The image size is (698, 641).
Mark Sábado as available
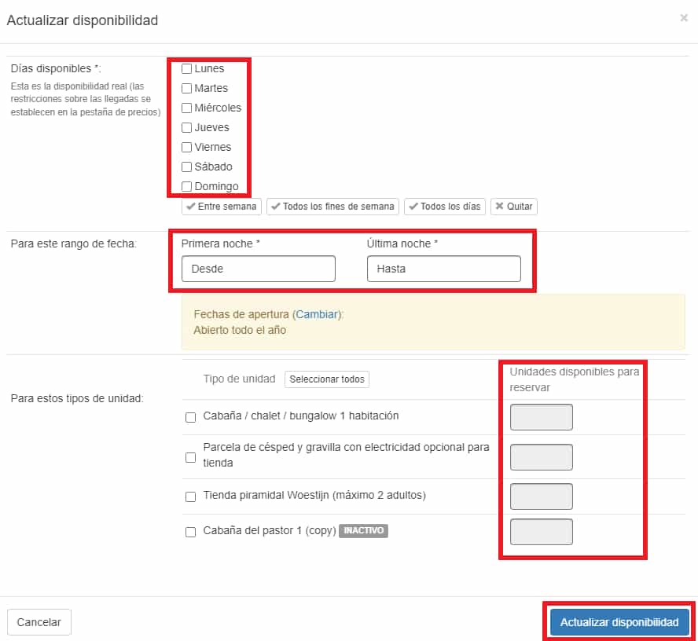click(x=186, y=167)
